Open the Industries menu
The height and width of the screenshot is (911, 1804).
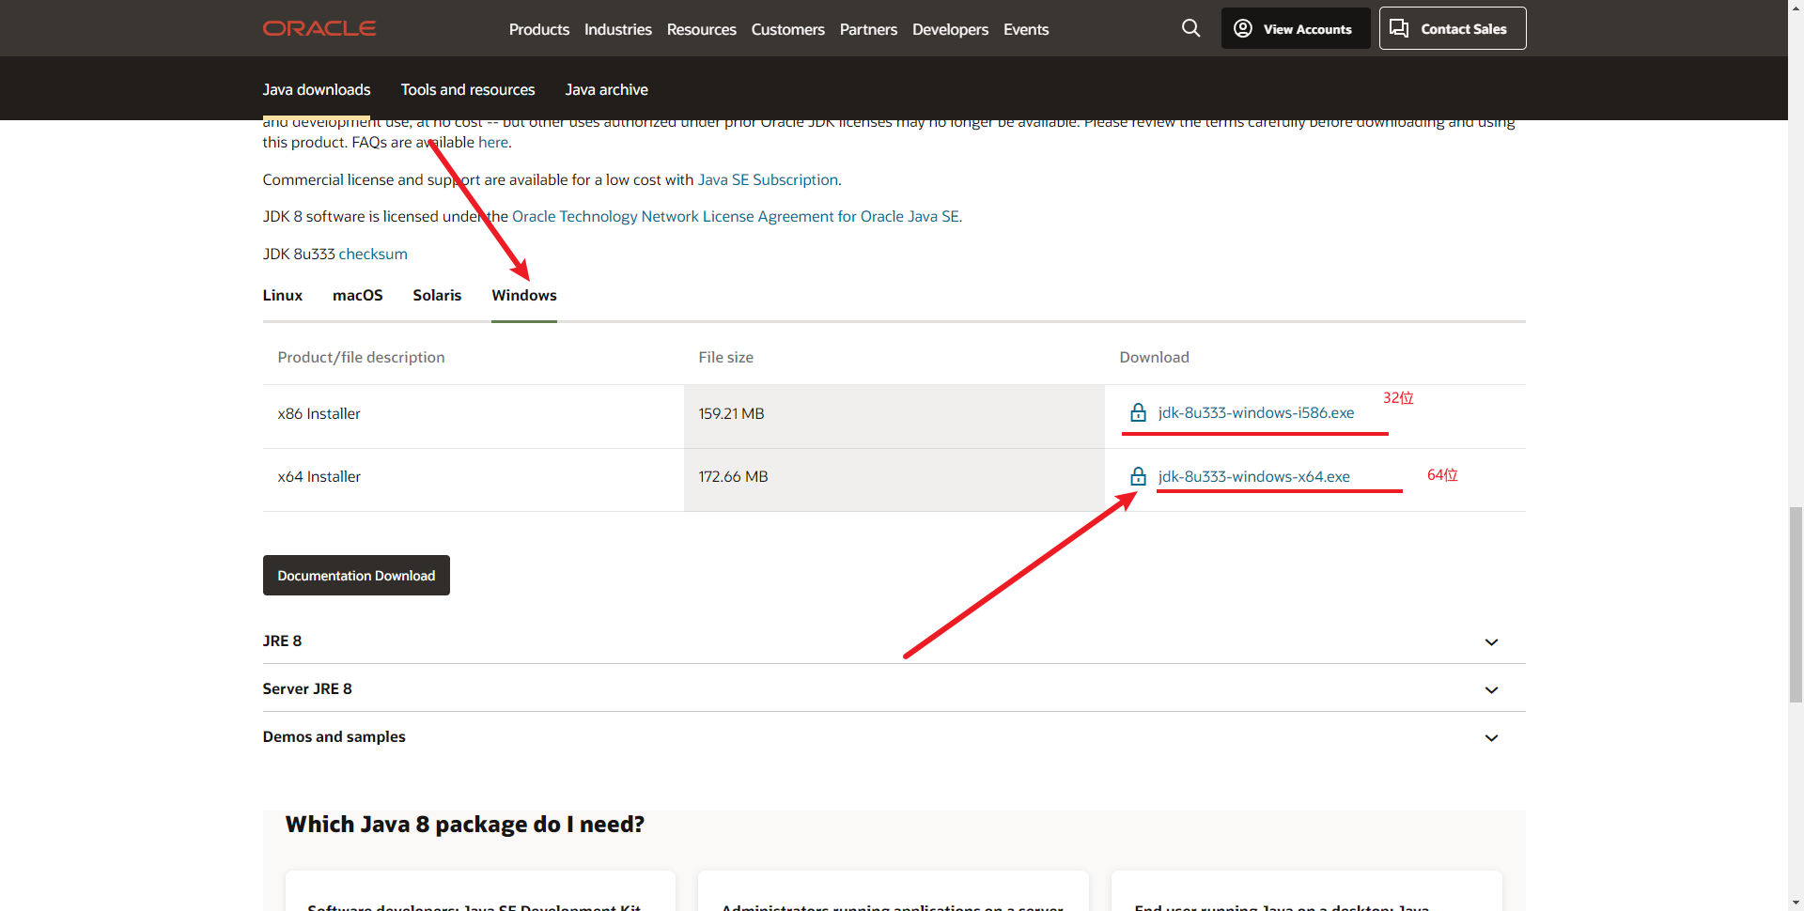pyautogui.click(x=618, y=29)
